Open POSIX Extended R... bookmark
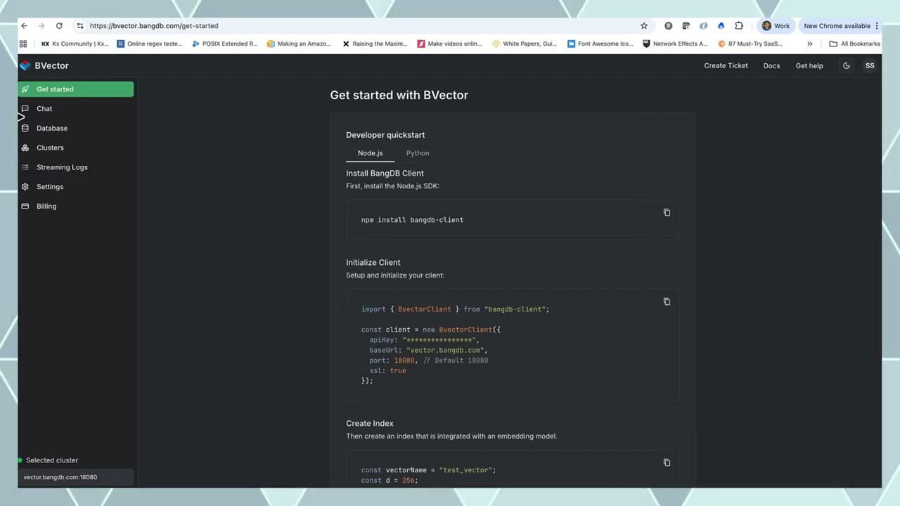This screenshot has width=900, height=506. pos(225,44)
